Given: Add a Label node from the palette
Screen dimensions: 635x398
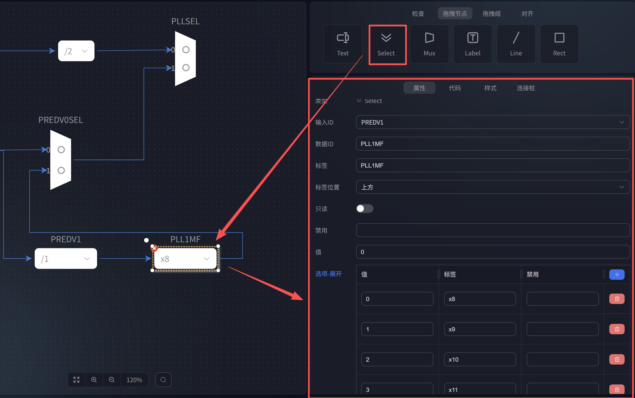Looking at the screenshot, I should (x=473, y=44).
